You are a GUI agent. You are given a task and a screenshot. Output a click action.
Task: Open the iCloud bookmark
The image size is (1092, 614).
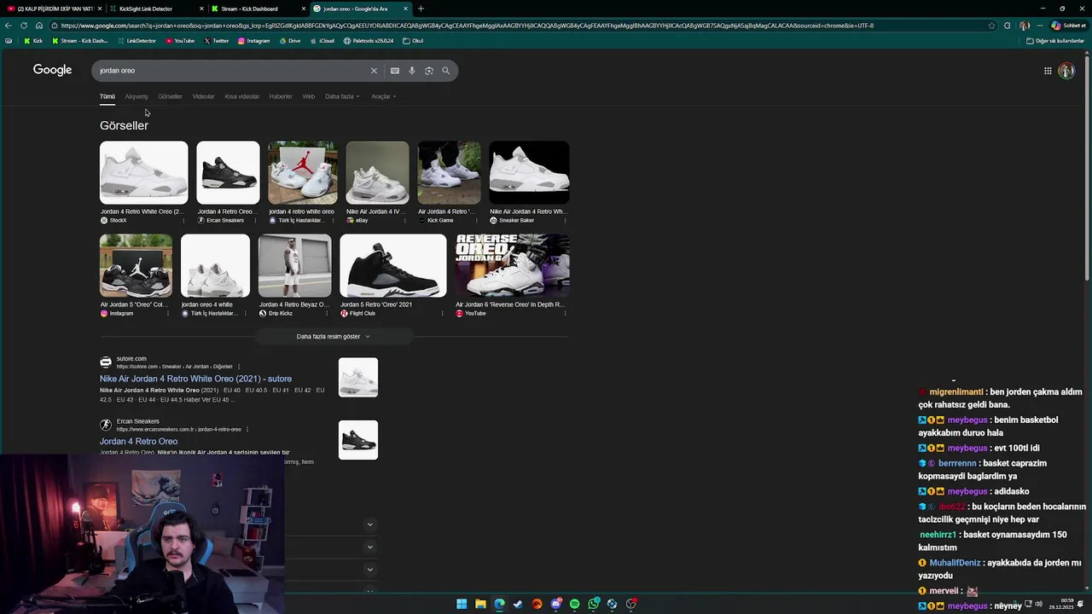[x=322, y=41]
